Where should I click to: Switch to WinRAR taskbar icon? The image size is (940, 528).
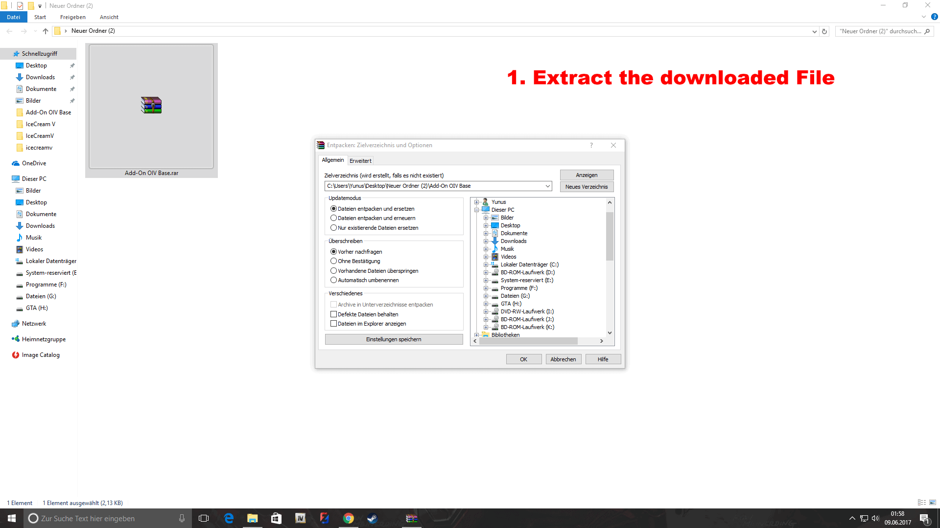(x=412, y=518)
